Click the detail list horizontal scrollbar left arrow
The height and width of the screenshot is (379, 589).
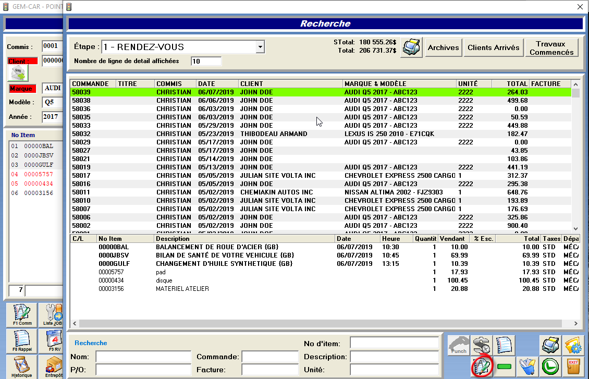tap(75, 323)
